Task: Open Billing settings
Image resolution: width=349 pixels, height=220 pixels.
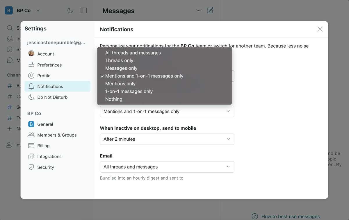Action: point(43,146)
